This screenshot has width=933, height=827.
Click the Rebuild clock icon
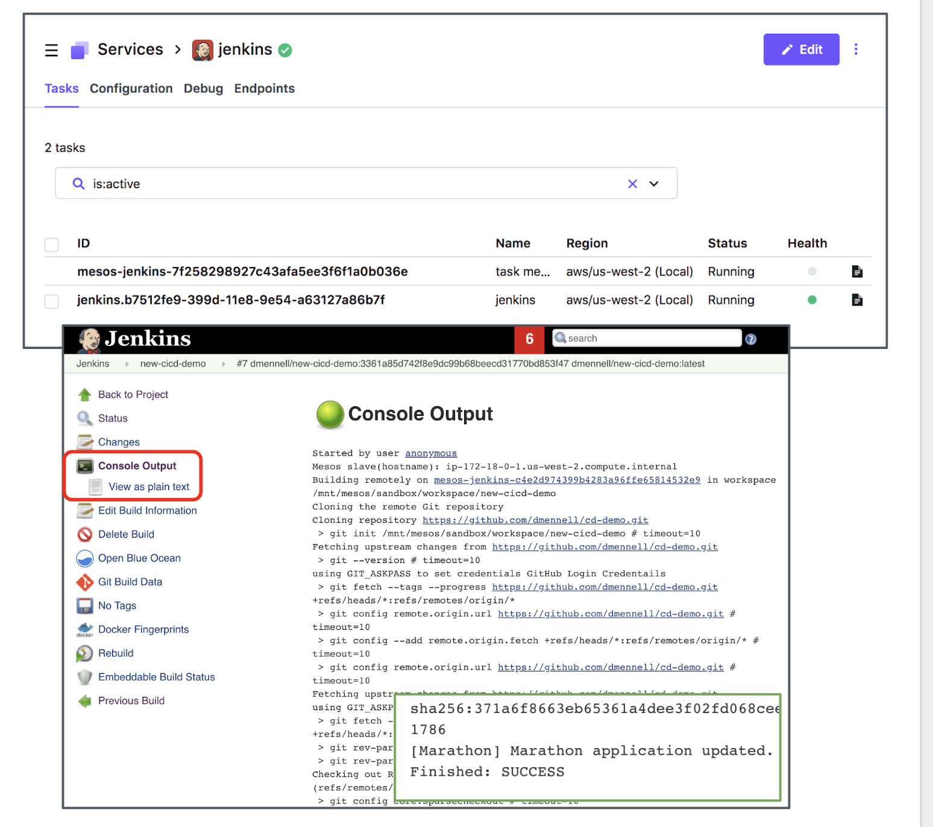coord(84,653)
